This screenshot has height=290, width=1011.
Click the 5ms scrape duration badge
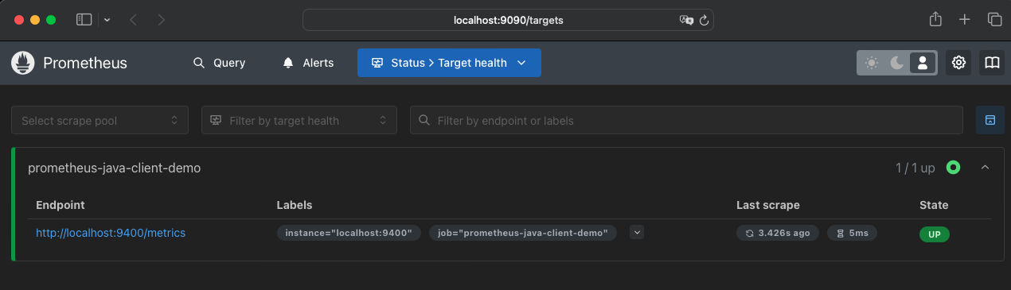pyautogui.click(x=853, y=233)
